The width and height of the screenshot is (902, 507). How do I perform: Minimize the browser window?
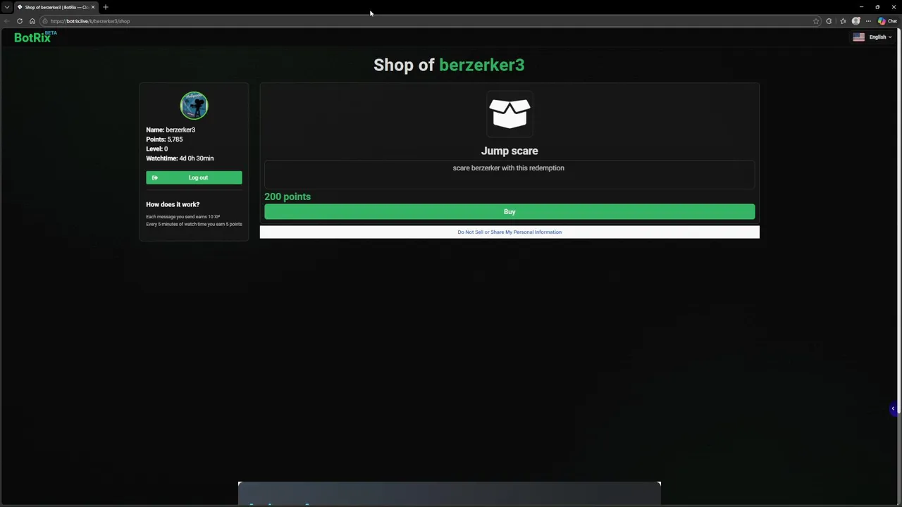(x=861, y=7)
